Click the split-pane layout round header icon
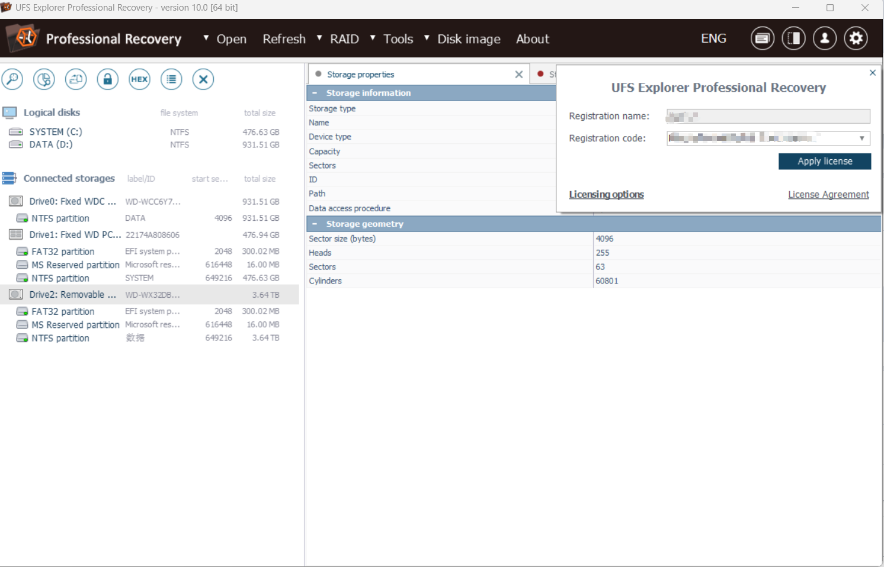 pos(793,38)
